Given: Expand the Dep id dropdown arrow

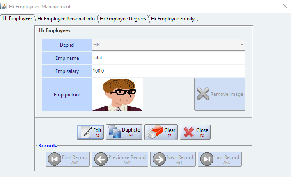Looking at the screenshot, I should tap(242, 44).
